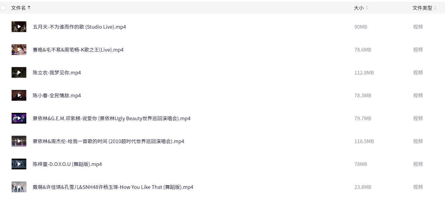Open 陈梓童-D.O.Y.O.U (舞蹈版).mp4 file name

(67, 164)
